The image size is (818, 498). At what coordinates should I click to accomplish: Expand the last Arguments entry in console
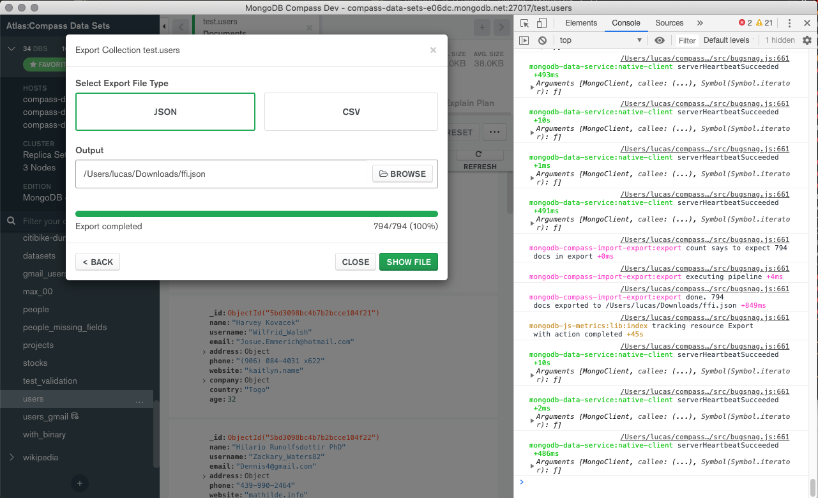point(533,466)
